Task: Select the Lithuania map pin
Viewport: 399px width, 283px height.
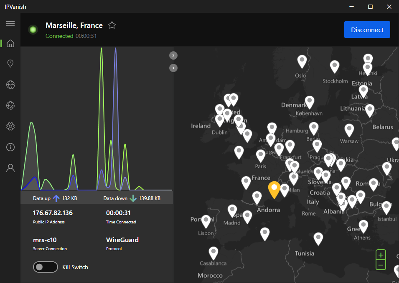Action: click(369, 110)
